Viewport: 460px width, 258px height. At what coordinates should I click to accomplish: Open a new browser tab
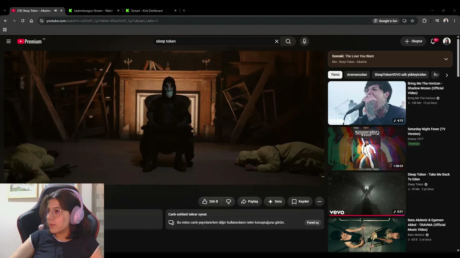click(184, 11)
